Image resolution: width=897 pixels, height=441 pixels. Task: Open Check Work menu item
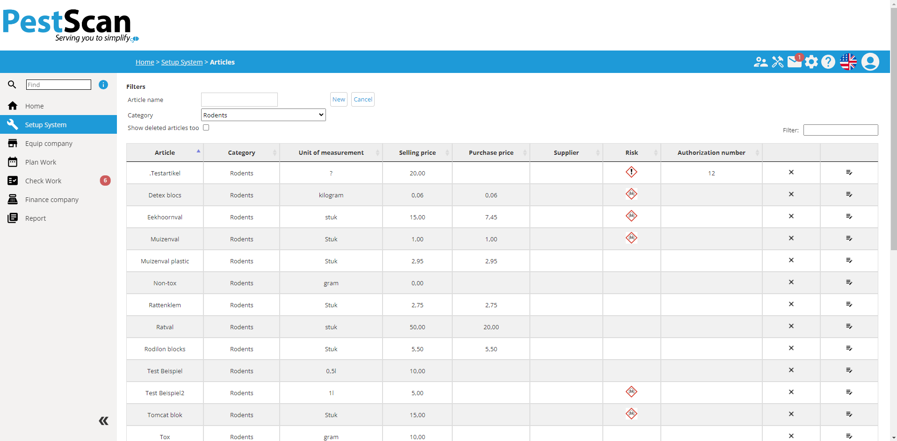[x=58, y=181]
